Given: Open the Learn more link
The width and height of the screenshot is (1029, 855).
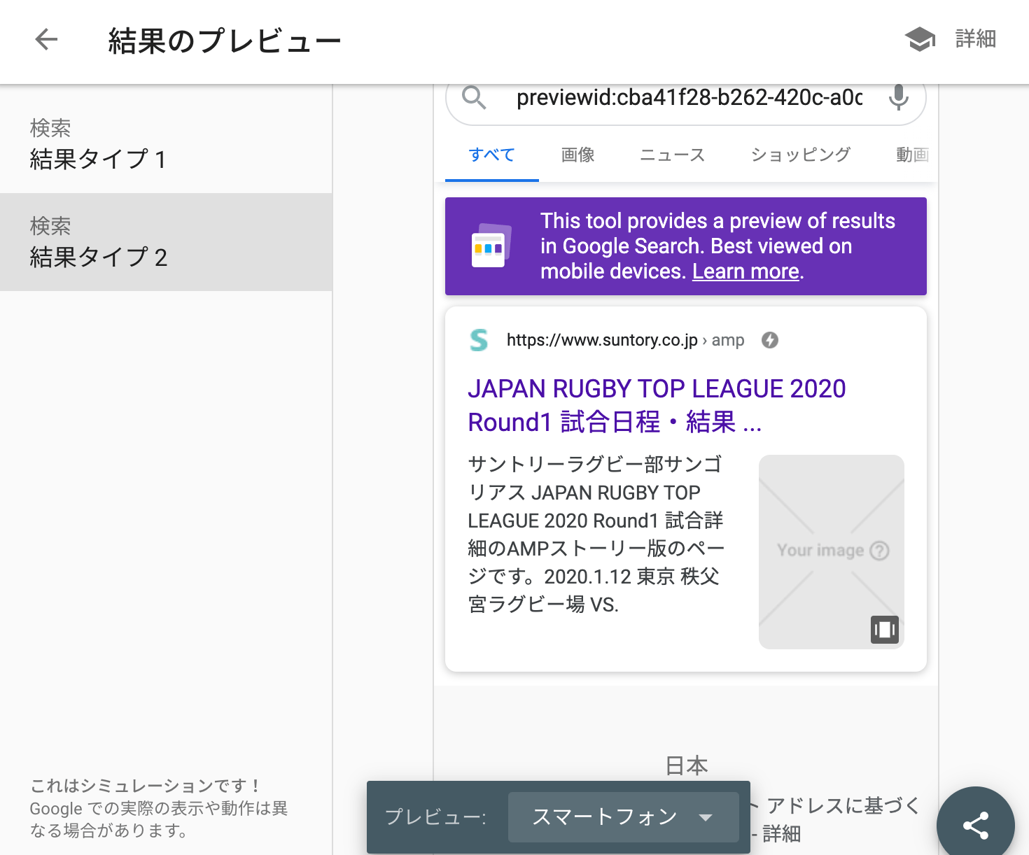Looking at the screenshot, I should coord(745,271).
